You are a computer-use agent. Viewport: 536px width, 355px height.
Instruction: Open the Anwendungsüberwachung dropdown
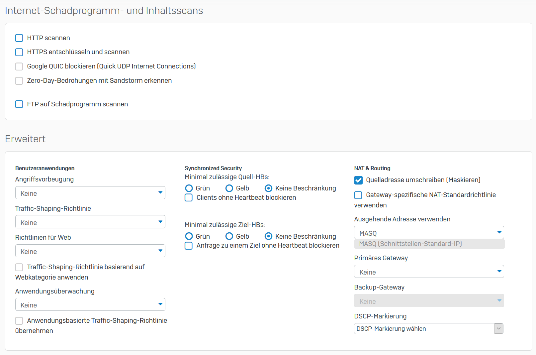tap(90, 304)
